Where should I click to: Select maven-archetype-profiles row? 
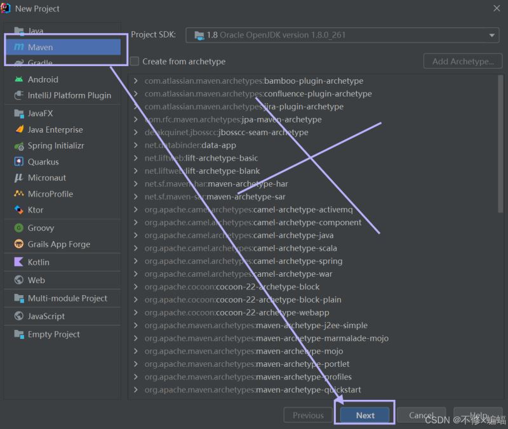pyautogui.click(x=314, y=376)
